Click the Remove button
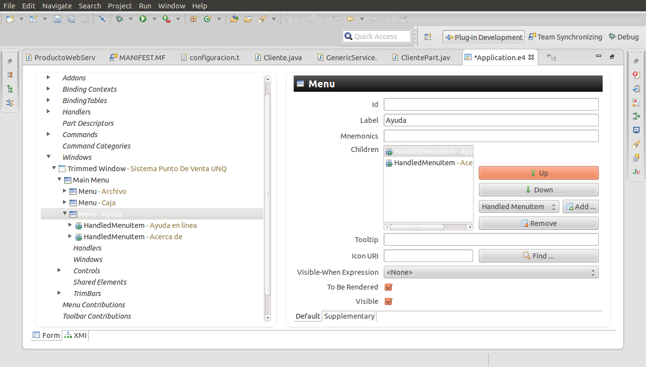Image resolution: width=646 pixels, height=367 pixels. [x=538, y=223]
